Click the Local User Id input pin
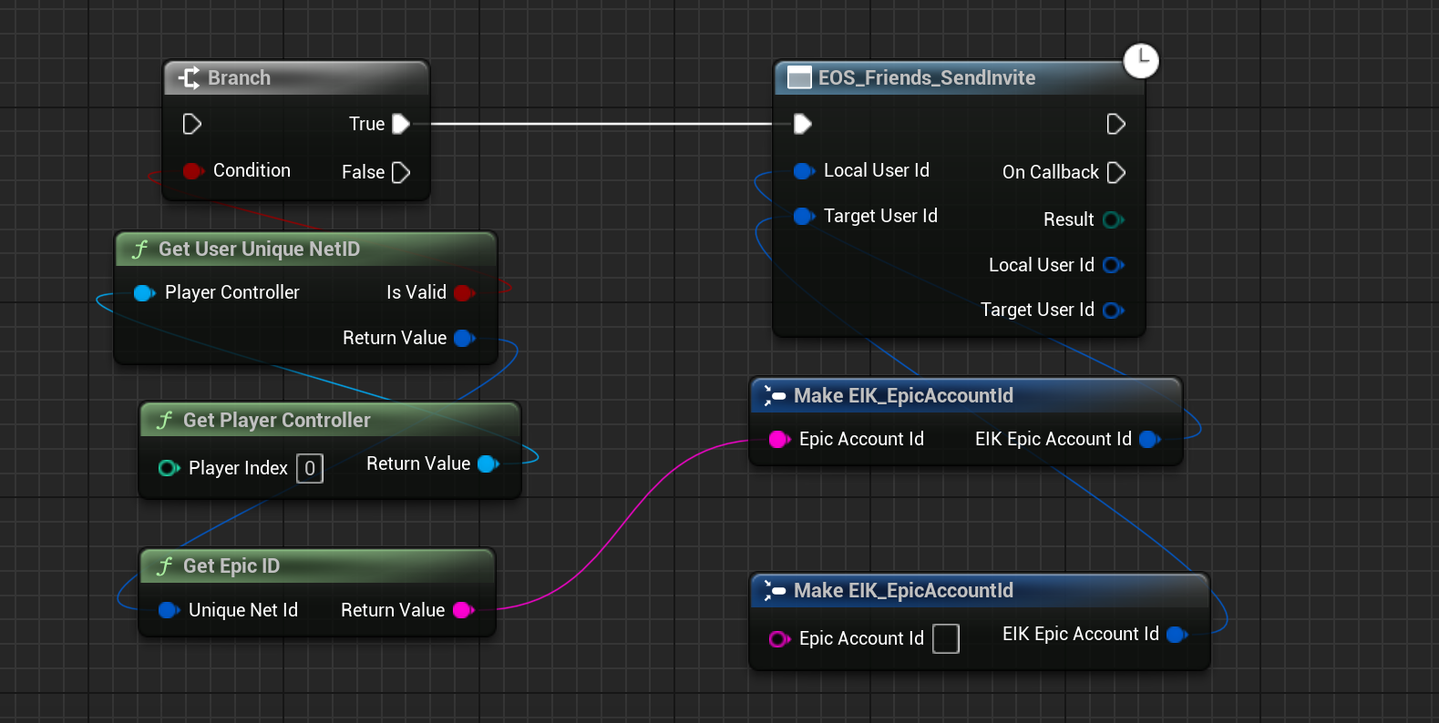This screenshot has height=723, width=1439. tap(803, 170)
